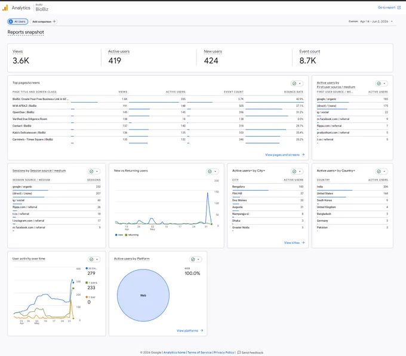Click check-circle icon on Sessions by source card
This screenshot has width=406, height=356.
[x=91, y=171]
